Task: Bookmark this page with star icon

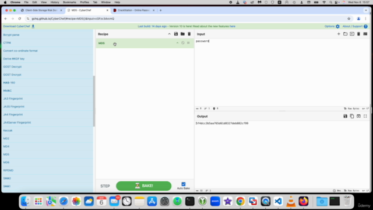Action: click(x=349, y=19)
